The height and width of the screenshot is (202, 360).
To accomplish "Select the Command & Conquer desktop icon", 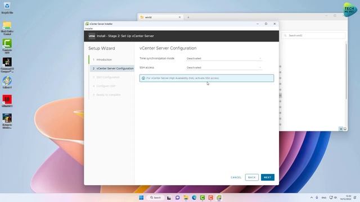I will [x=7, y=65].
